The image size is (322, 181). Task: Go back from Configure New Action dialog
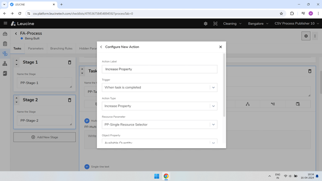(101, 47)
